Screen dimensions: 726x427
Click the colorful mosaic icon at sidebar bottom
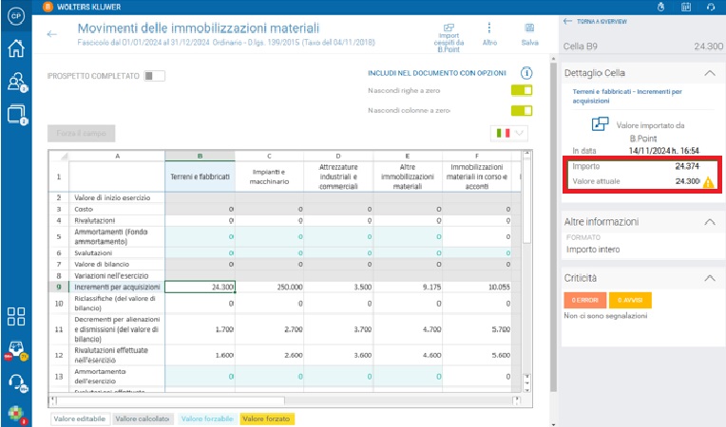[x=16, y=414]
